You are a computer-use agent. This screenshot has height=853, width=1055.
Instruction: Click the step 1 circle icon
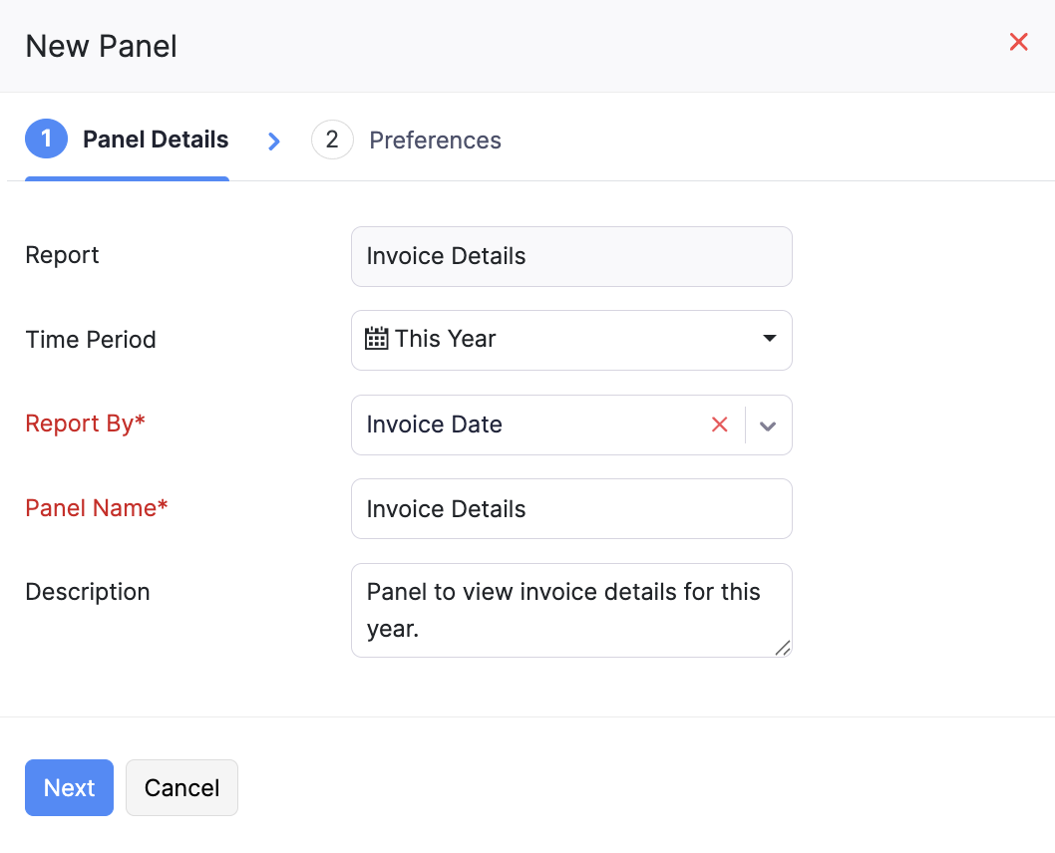coord(46,140)
